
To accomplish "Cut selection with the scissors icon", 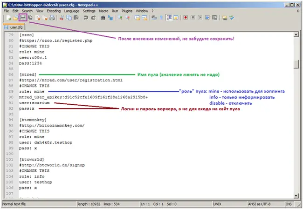I will [x=62, y=18].
